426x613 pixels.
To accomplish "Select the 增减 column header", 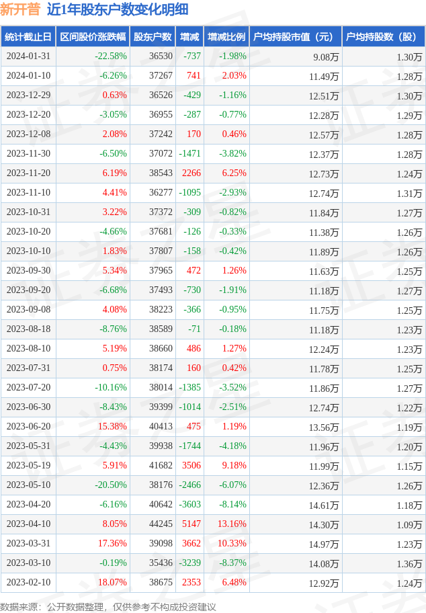I will (x=189, y=37).
